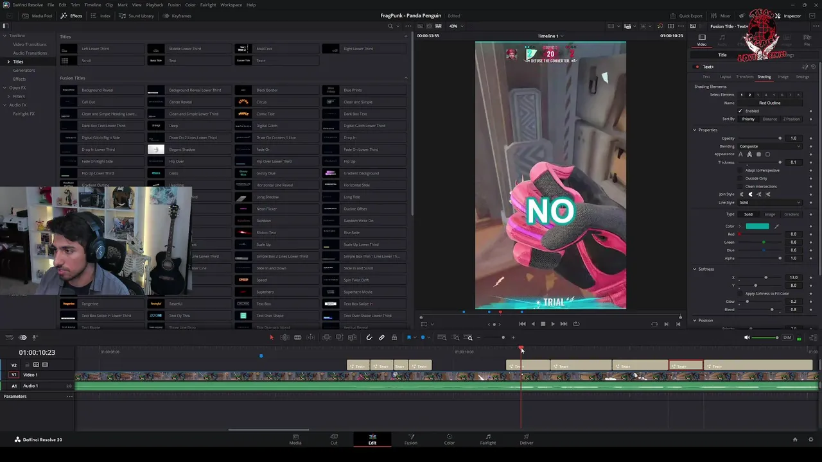The height and width of the screenshot is (462, 822).
Task: Toggle the DIM audio button
Action: click(787, 338)
